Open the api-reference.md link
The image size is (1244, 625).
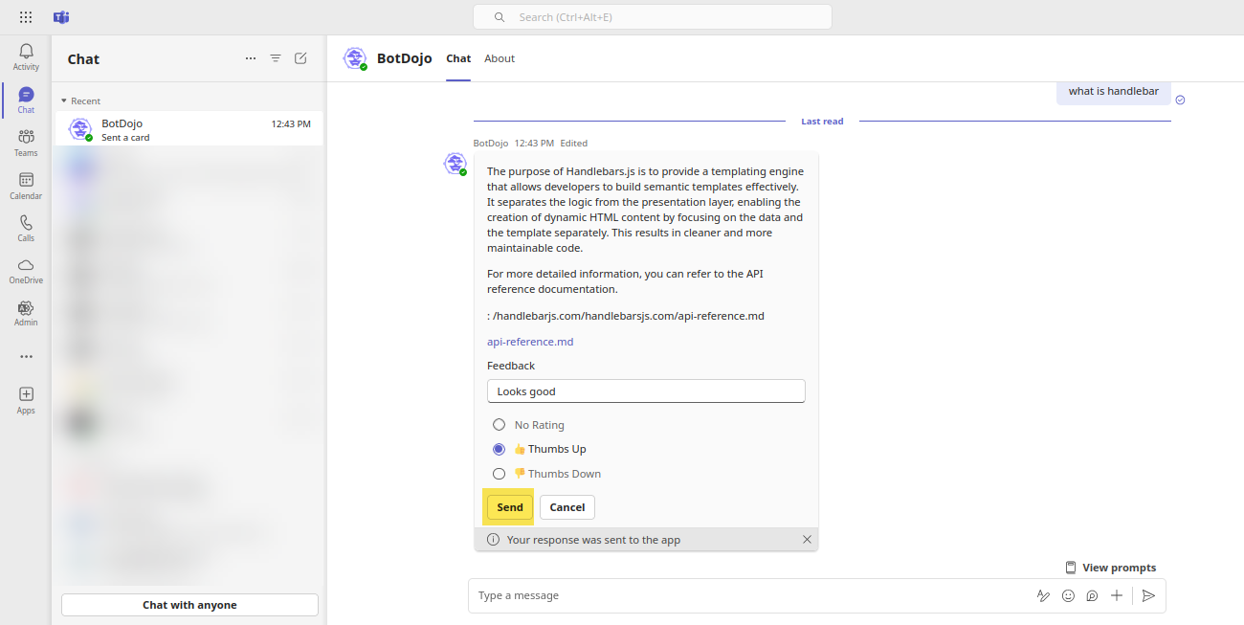tap(530, 342)
